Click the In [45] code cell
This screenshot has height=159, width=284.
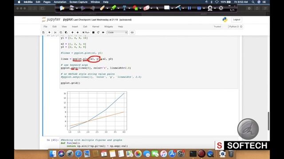(149, 143)
